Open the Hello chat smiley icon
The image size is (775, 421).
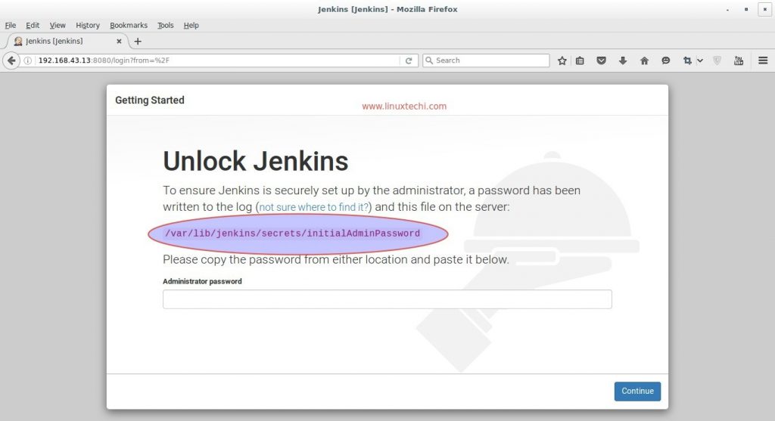[666, 60]
